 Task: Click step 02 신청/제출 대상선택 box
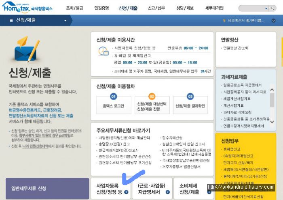click(152, 105)
